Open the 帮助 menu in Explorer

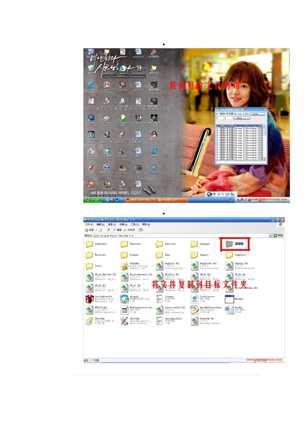pos(146,224)
